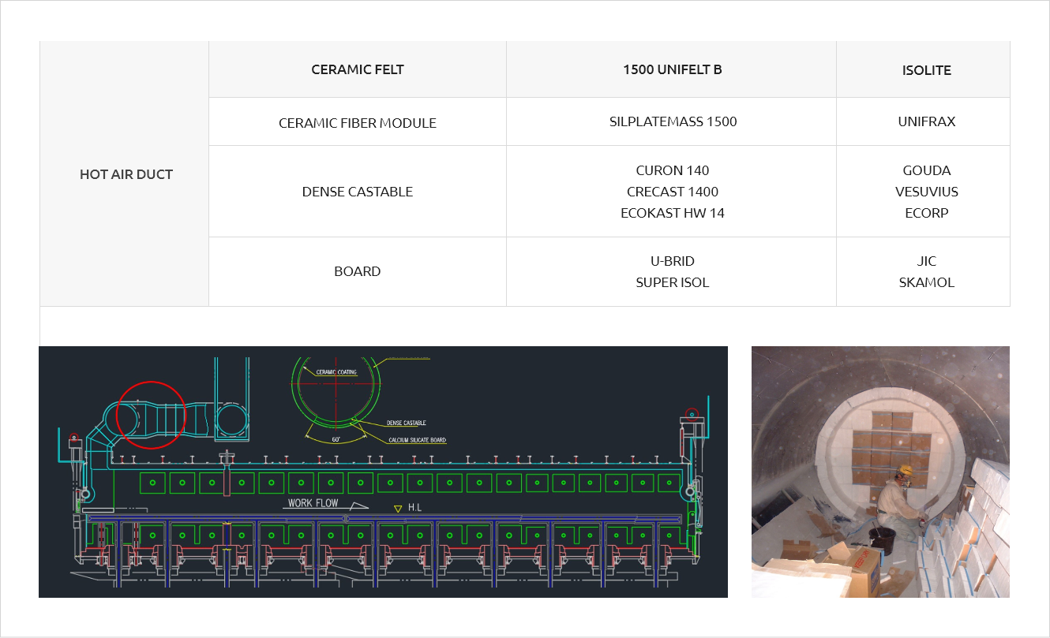Click DENSE CASTABLE label in the drawing
Viewport: 1050px width, 638px height.
pos(406,423)
